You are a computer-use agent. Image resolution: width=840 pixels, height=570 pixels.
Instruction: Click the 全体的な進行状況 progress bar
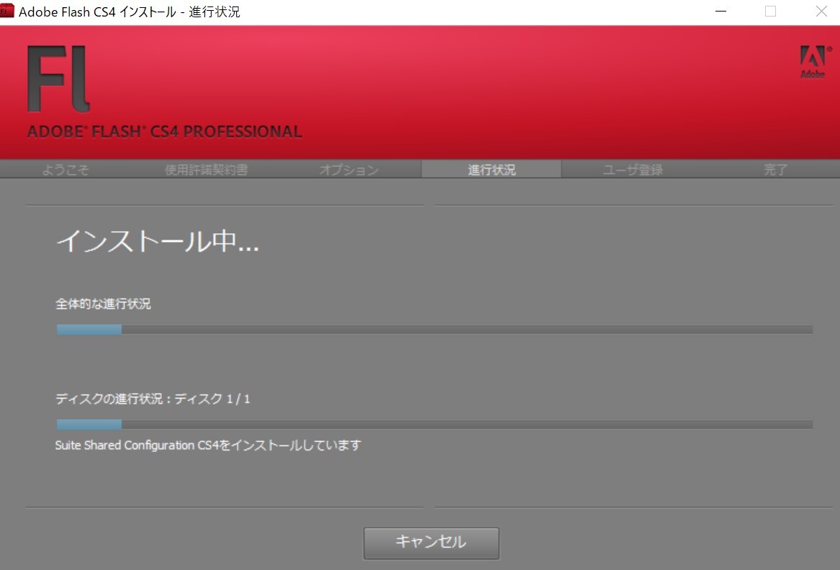pos(435,330)
